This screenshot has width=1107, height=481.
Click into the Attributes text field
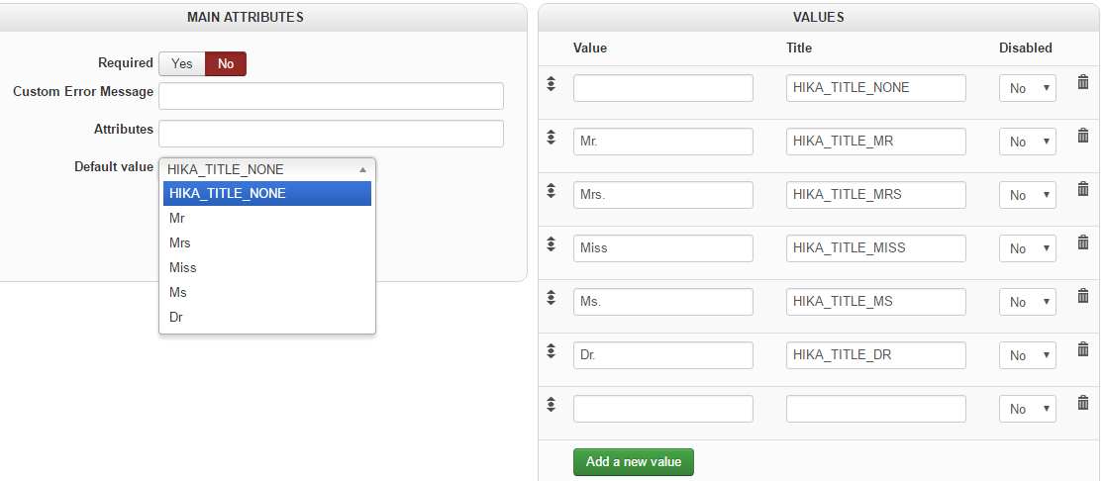pyautogui.click(x=331, y=134)
